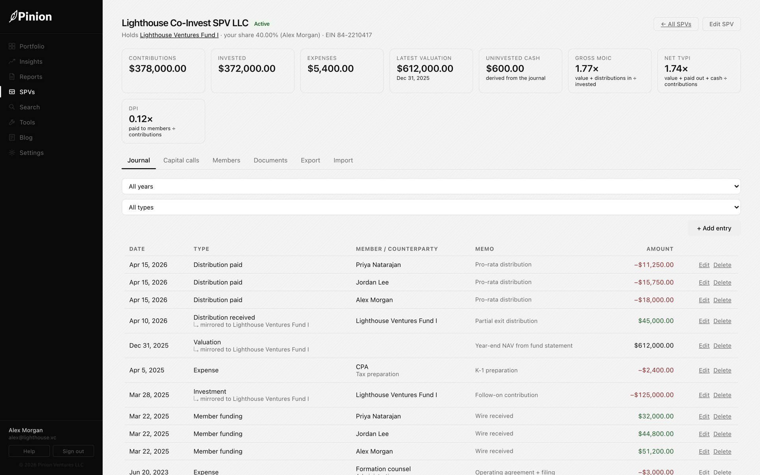Open Portfolio in the sidebar
760x475 pixels.
(32, 46)
